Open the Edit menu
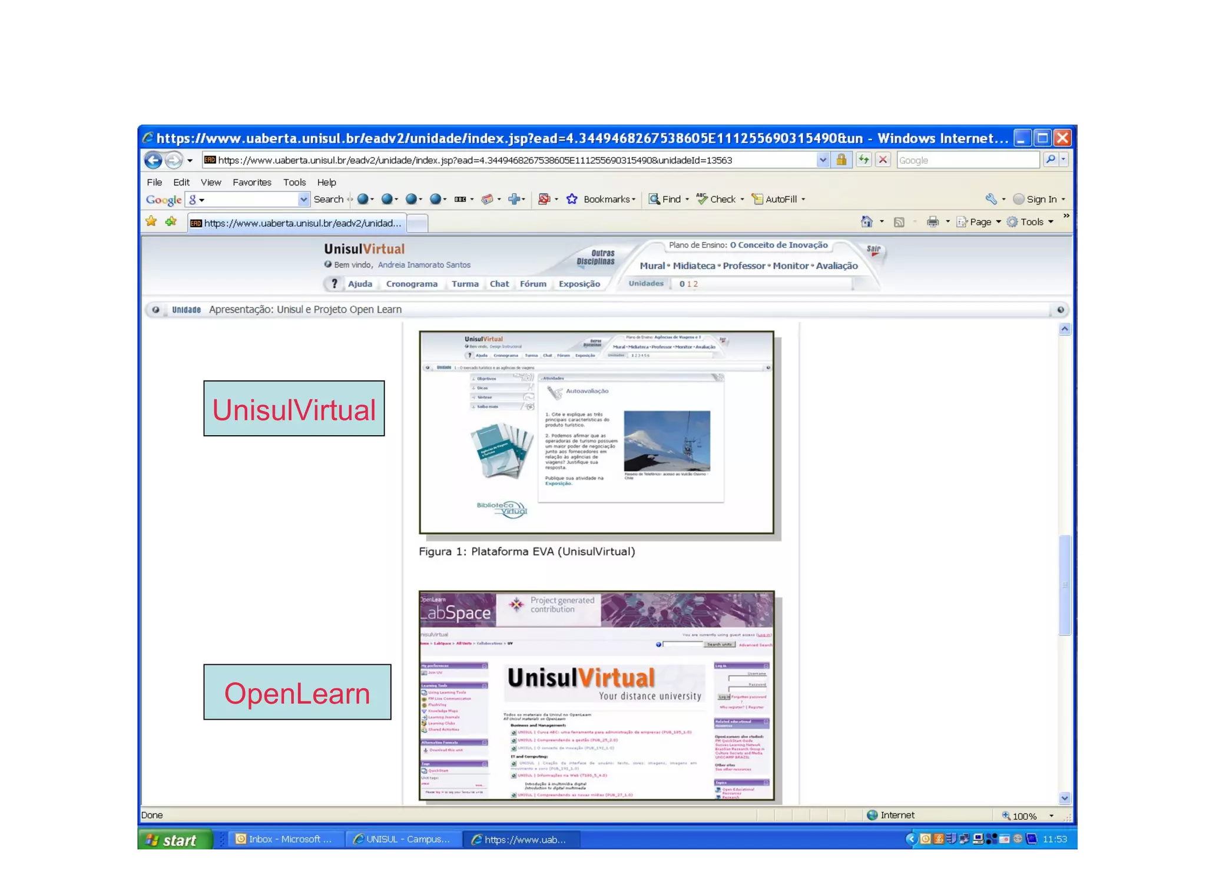The image size is (1206, 871). (x=181, y=183)
